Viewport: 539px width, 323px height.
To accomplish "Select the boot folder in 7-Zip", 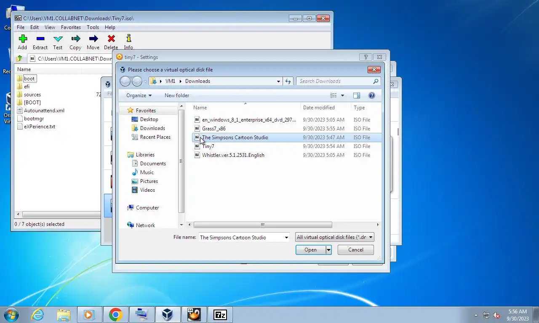I will (29, 79).
